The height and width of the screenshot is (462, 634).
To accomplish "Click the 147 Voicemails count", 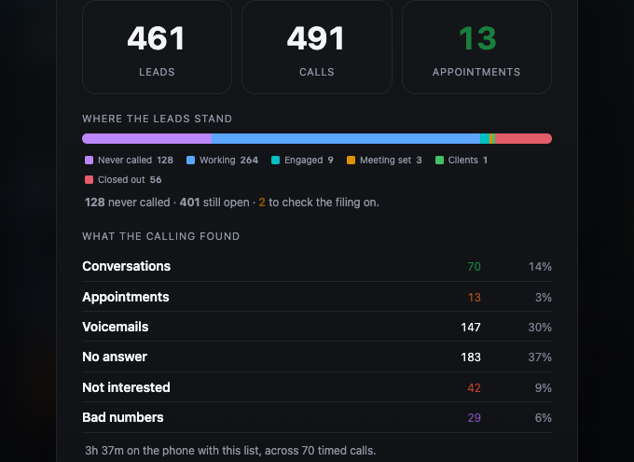I will pyautogui.click(x=471, y=328).
